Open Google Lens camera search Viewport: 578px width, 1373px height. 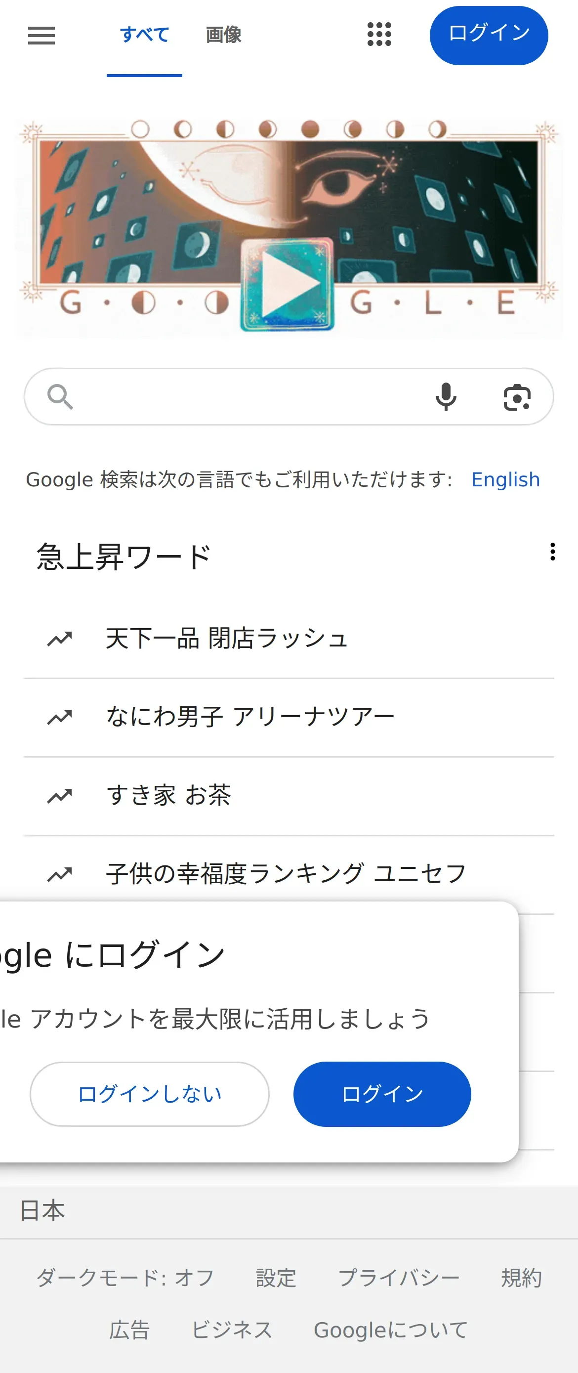click(517, 397)
